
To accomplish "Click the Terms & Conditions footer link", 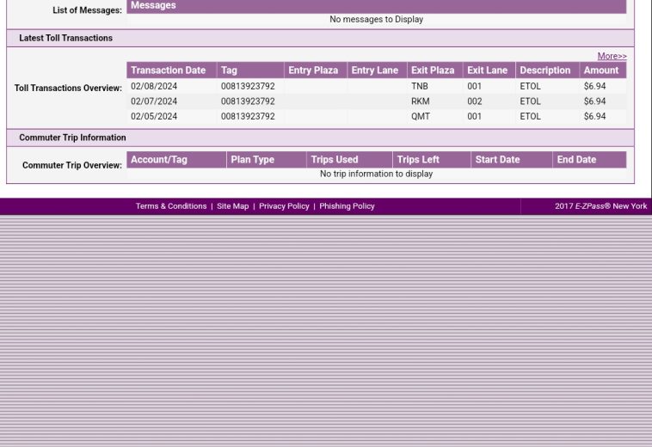I will point(170,206).
